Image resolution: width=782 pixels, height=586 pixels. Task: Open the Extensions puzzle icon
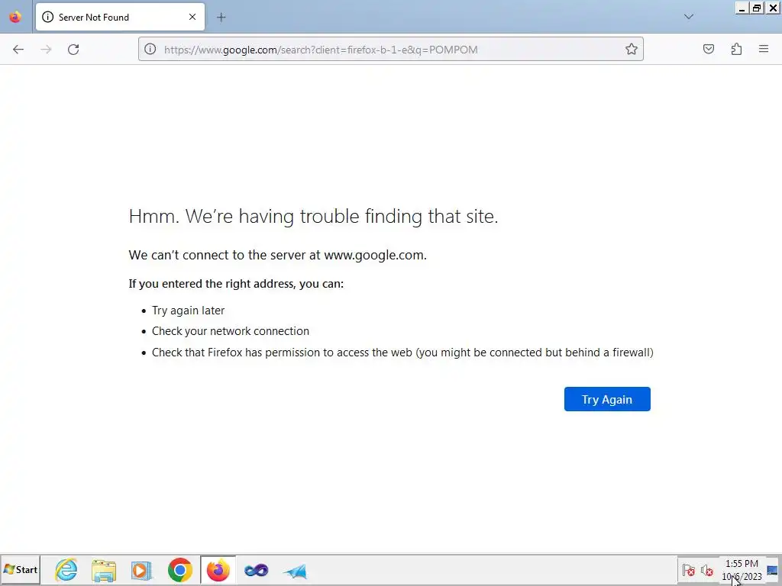tap(737, 50)
